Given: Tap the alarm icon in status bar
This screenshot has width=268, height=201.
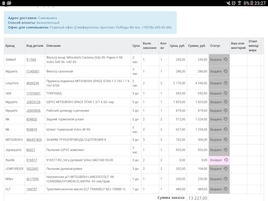Looking at the screenshot, I should tap(233, 3).
